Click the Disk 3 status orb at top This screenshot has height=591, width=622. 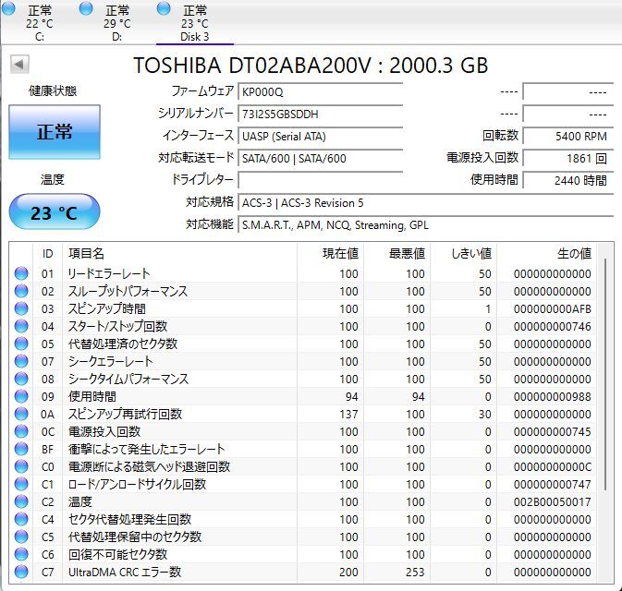click(164, 8)
